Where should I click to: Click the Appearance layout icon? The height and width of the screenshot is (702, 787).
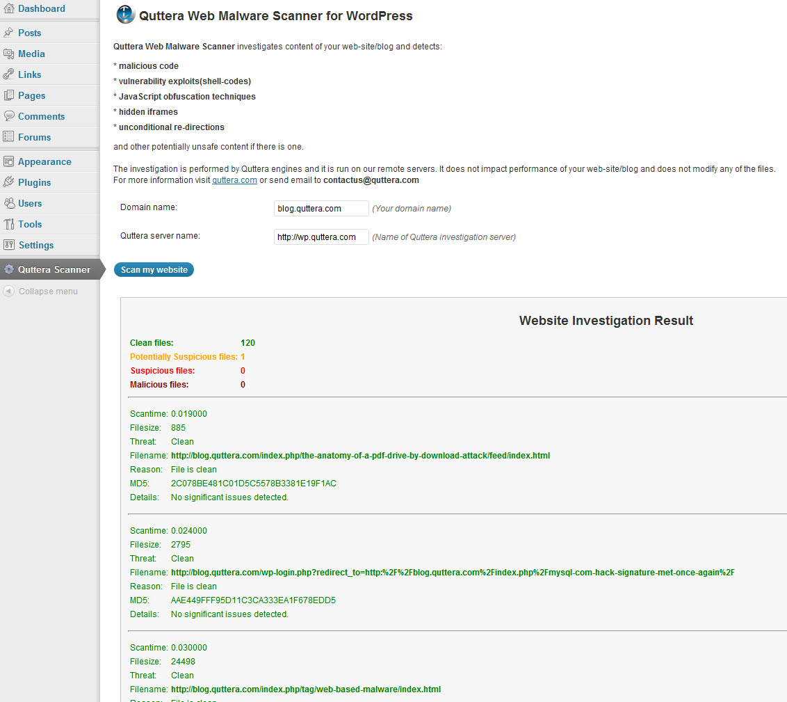[x=8, y=161]
